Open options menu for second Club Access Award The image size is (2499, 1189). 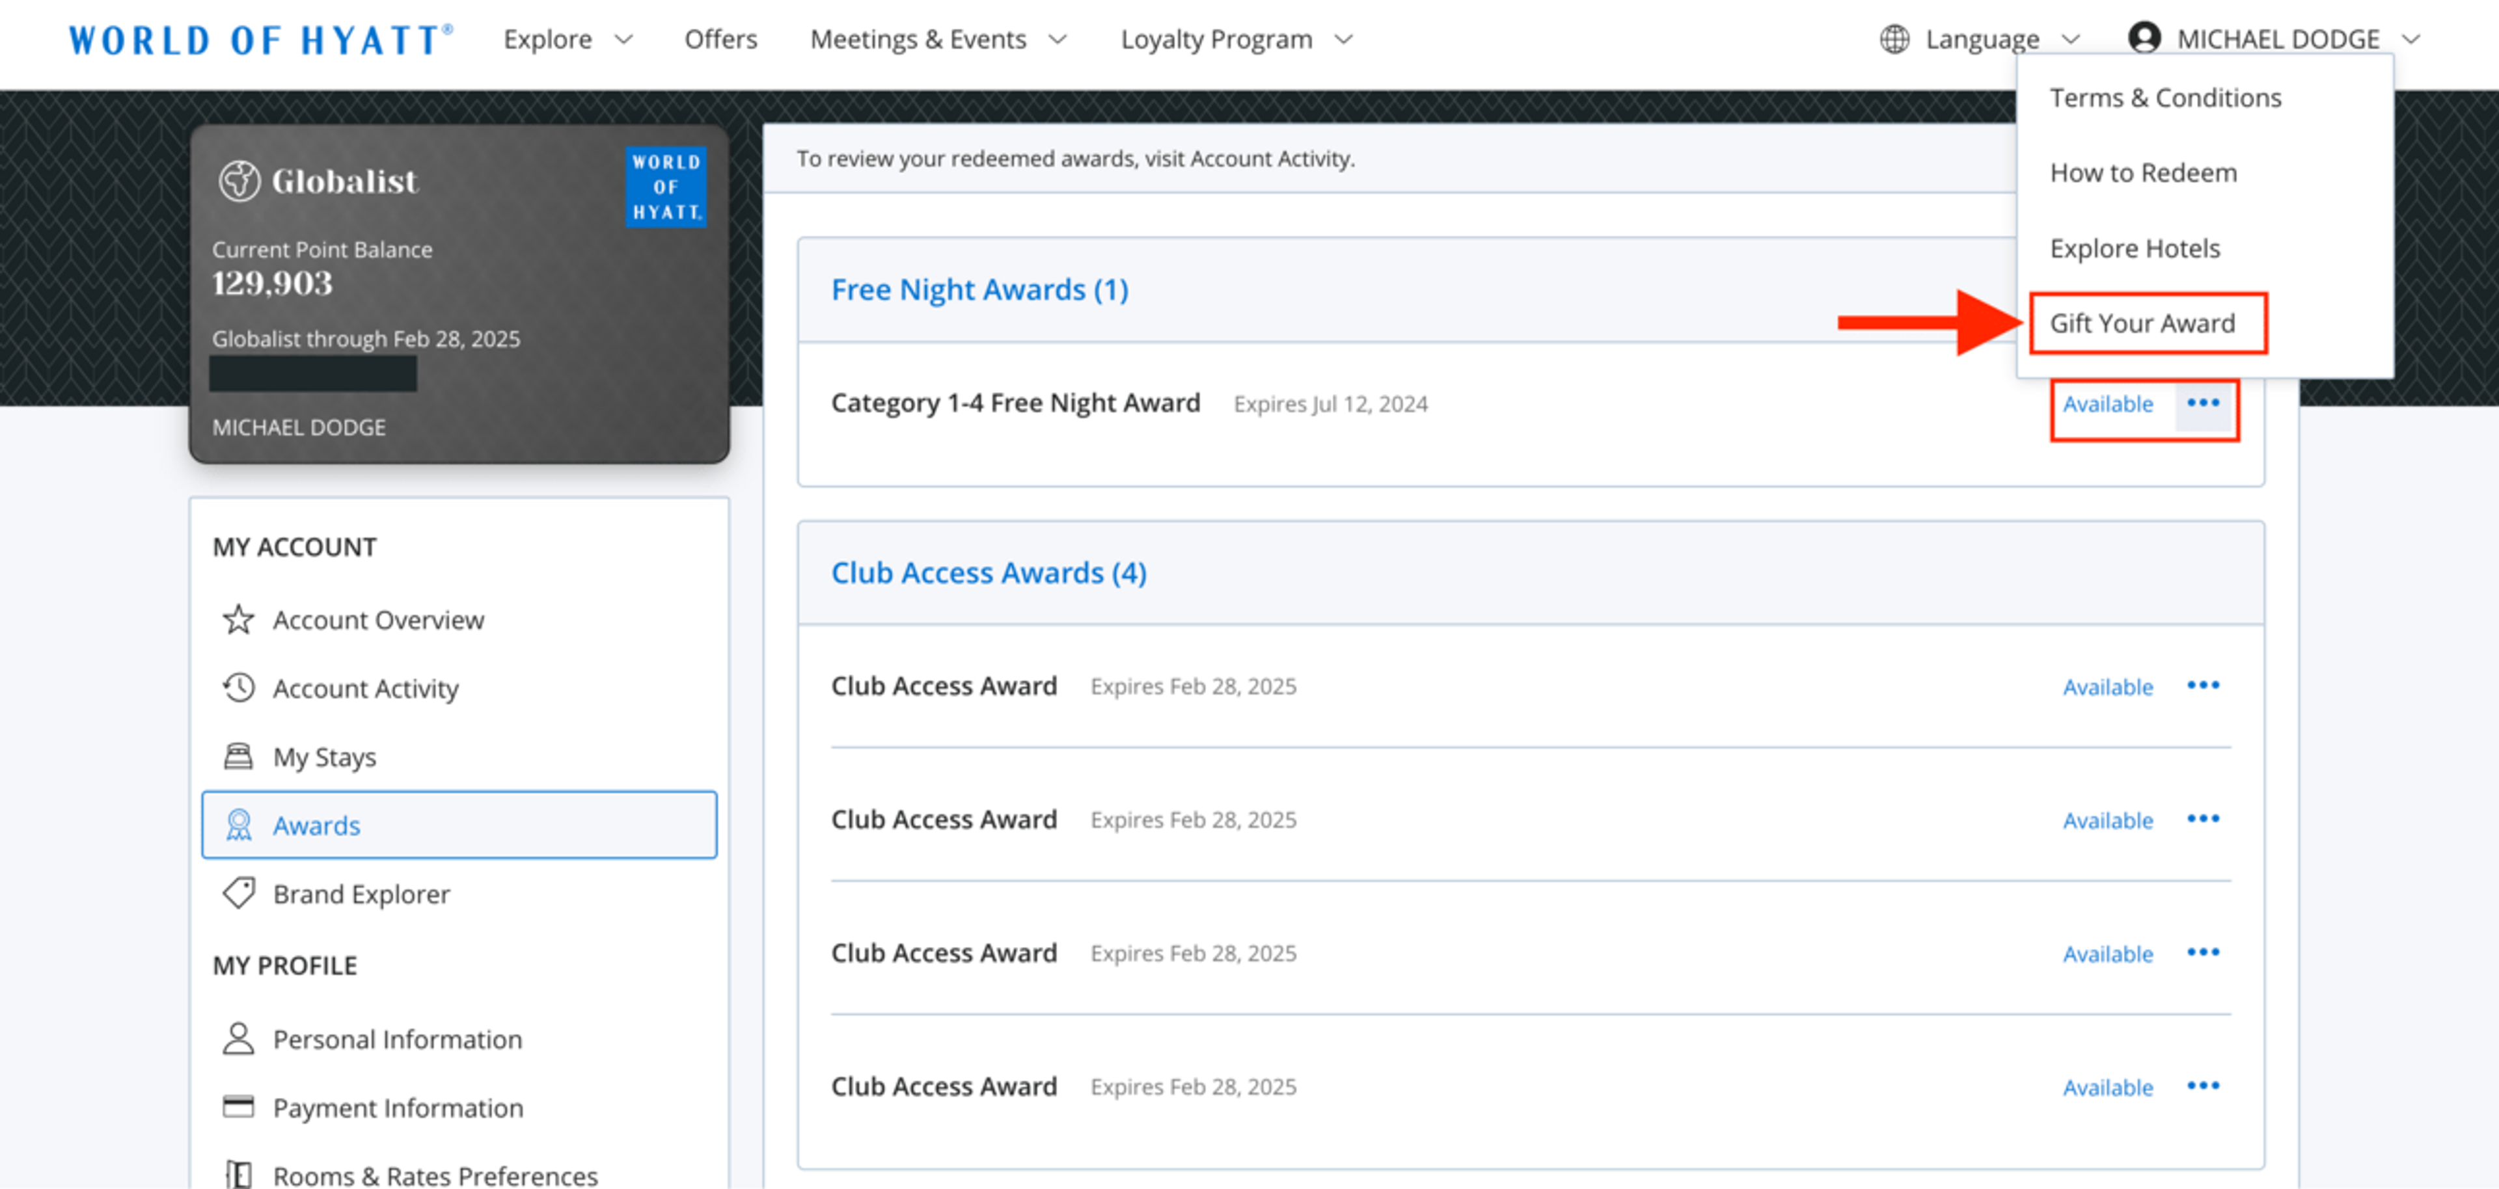click(x=2203, y=820)
